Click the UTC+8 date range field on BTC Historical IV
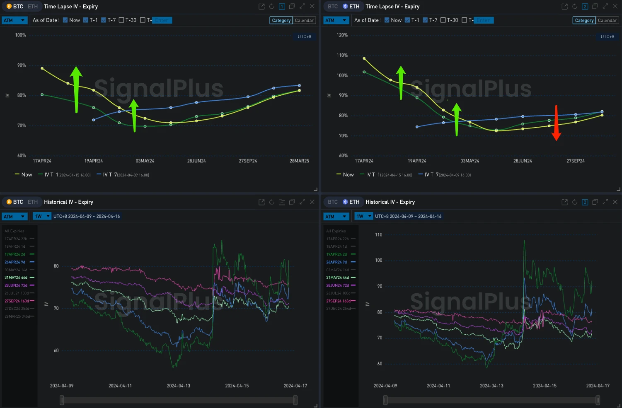Screen dimensions: 622x408 (x=87, y=216)
